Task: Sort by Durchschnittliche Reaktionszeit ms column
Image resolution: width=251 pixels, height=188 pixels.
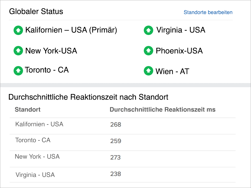Action: pyautogui.click(x=163, y=110)
